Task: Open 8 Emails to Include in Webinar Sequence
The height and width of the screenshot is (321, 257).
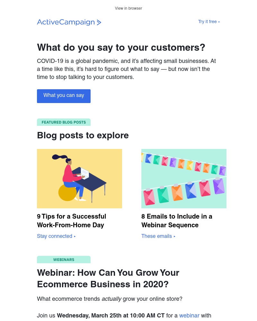Action: pos(177,221)
